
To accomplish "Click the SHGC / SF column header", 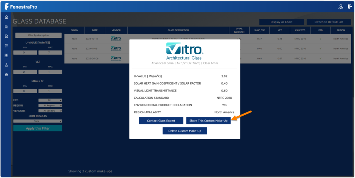I will (259, 30).
